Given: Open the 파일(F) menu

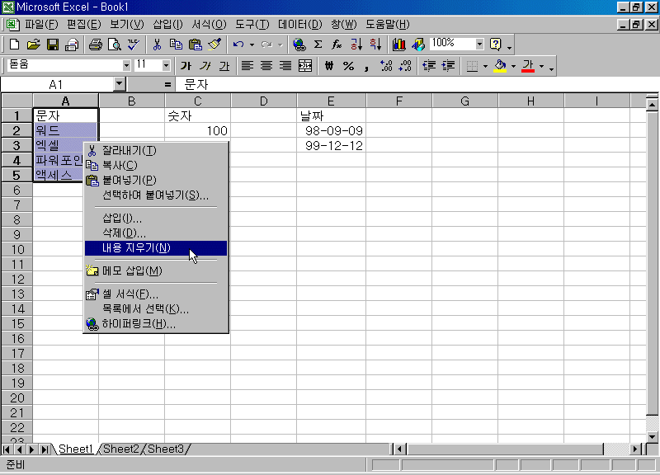Looking at the screenshot, I should click(x=41, y=25).
